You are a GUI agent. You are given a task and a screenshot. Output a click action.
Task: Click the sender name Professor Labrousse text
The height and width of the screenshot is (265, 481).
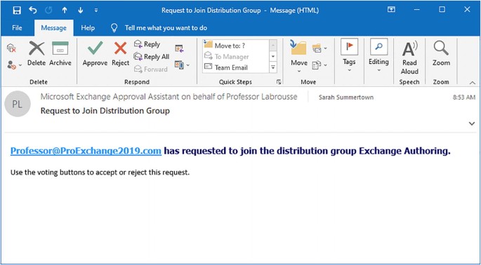pyautogui.click(x=262, y=97)
